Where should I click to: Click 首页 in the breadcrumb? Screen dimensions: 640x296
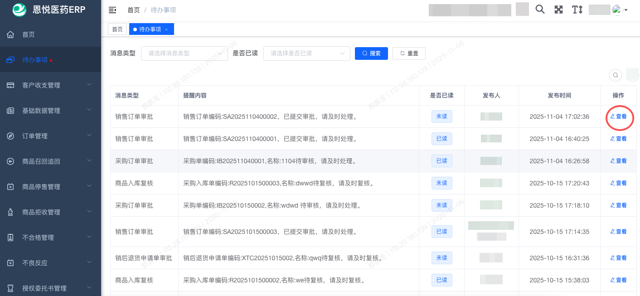pos(134,10)
